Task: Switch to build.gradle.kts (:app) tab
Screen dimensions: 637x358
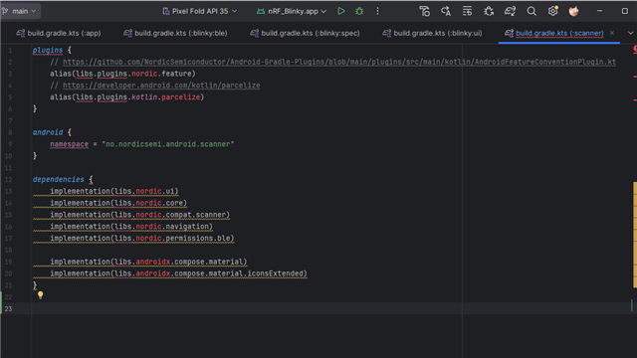Action: (x=59, y=33)
